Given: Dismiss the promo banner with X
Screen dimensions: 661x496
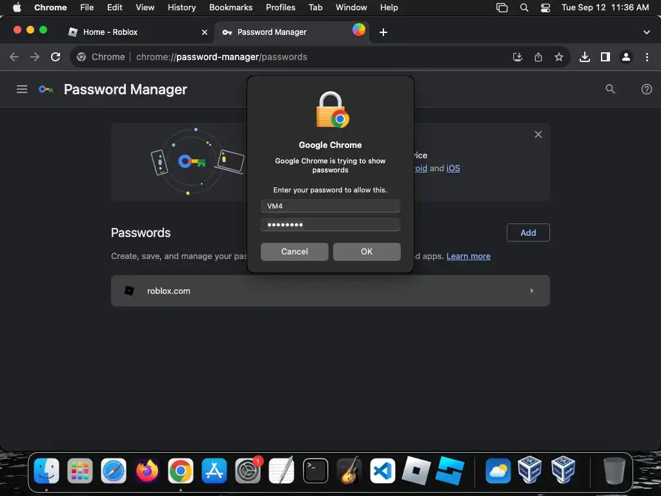Looking at the screenshot, I should point(538,134).
